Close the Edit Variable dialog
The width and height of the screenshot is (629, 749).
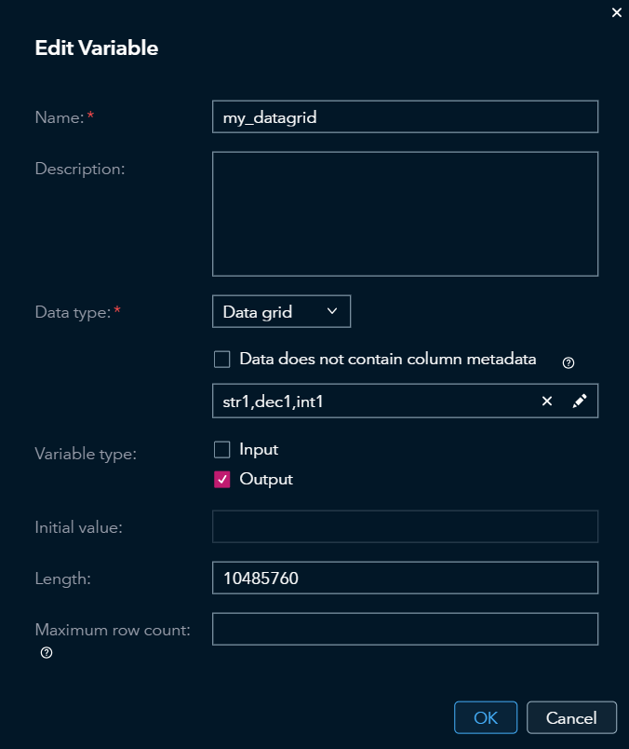coord(616,13)
